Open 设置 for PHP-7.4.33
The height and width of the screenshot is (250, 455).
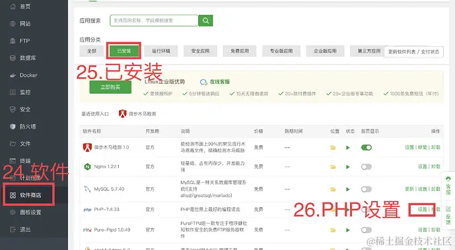click(422, 210)
